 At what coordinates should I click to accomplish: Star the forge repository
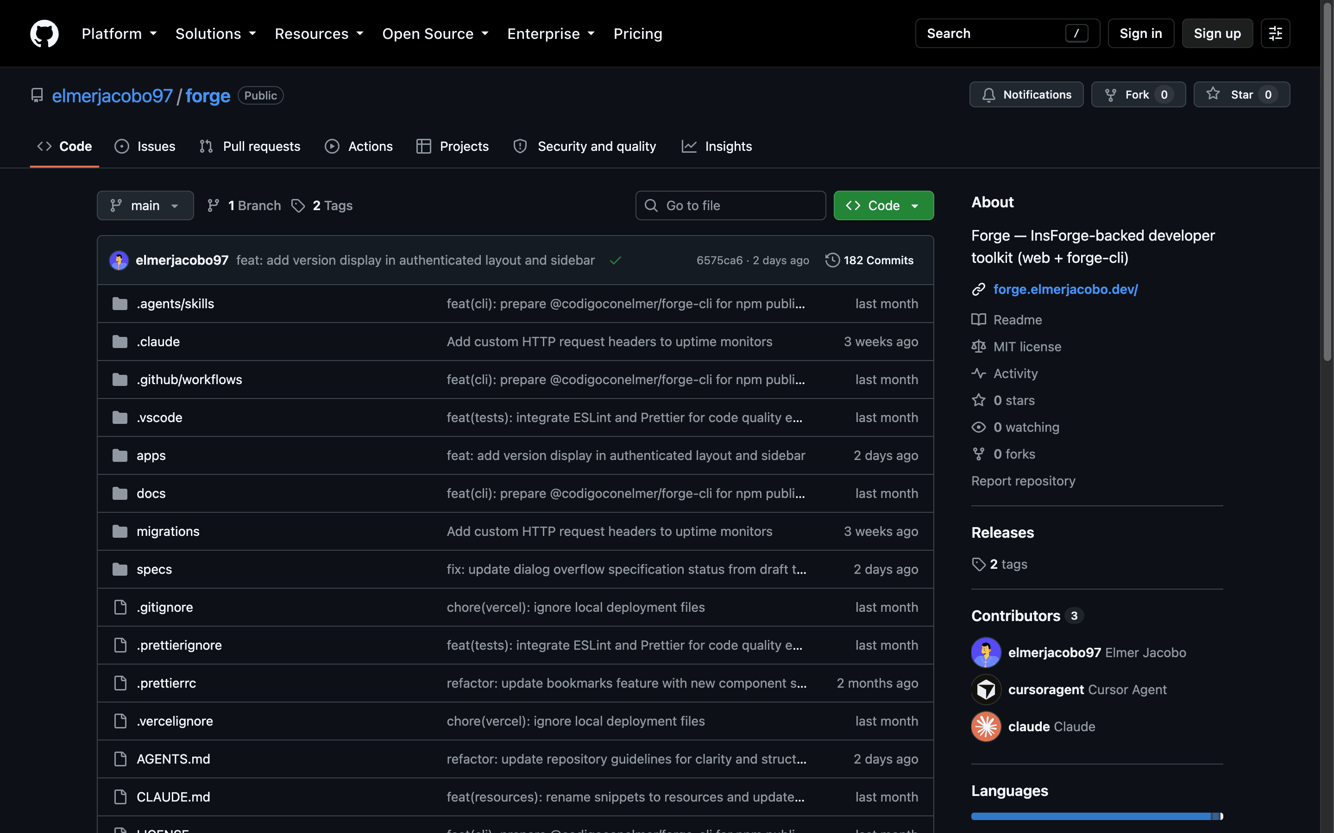[x=1241, y=95]
